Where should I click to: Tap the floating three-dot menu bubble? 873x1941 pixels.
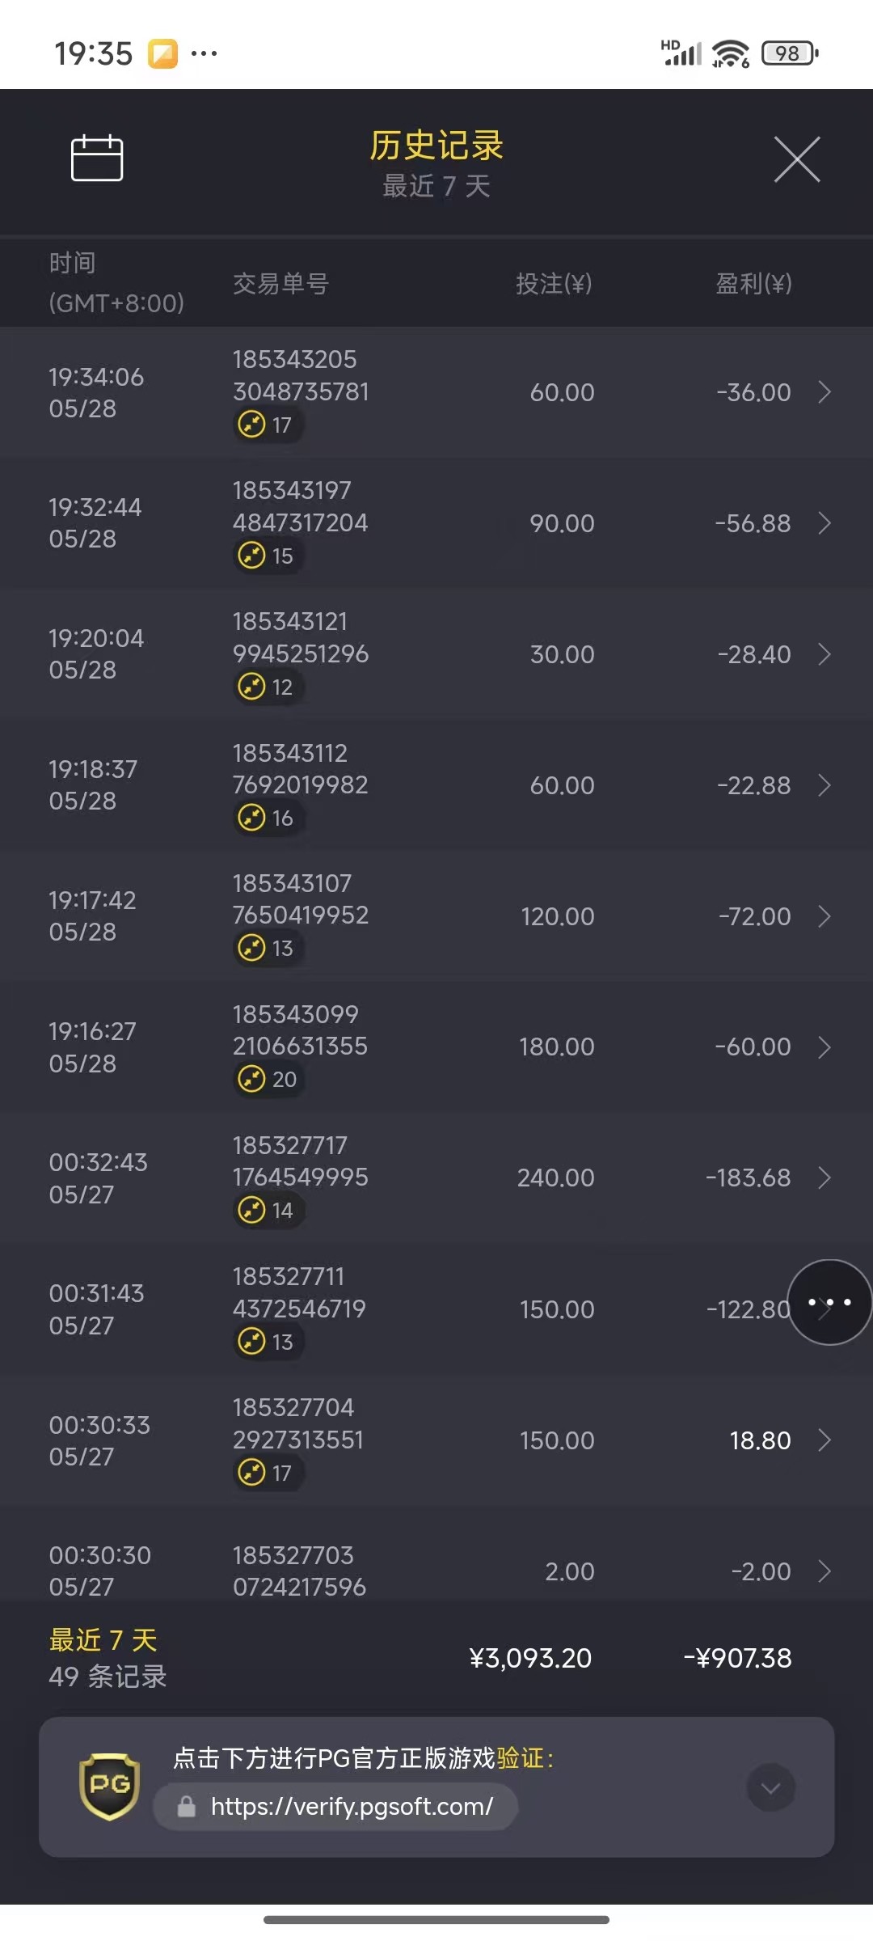point(829,1302)
